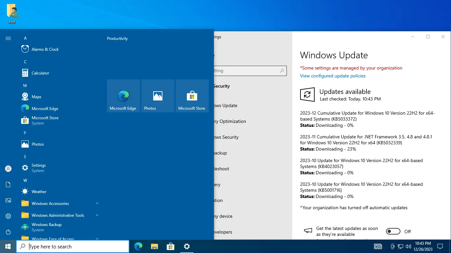This screenshot has width=451, height=253.
Task: Open Maps app in Start list
Action: point(36,97)
